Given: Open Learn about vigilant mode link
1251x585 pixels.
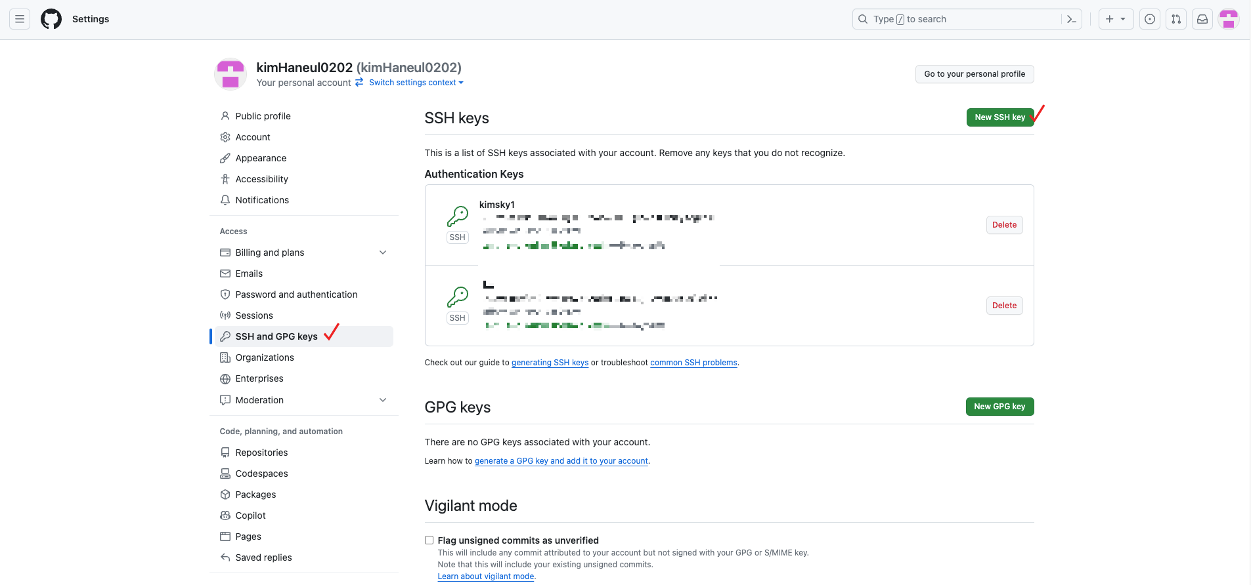Looking at the screenshot, I should pos(486,576).
